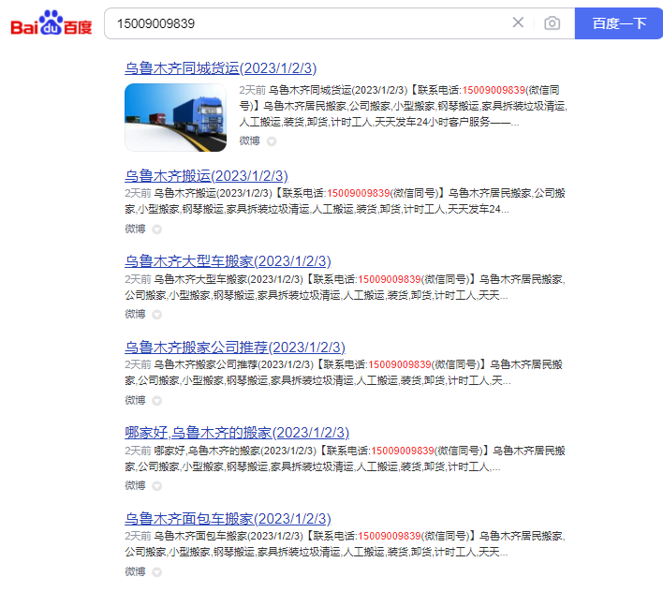Clear search text with X icon
Viewport: 663px width, 592px height.
tap(518, 22)
